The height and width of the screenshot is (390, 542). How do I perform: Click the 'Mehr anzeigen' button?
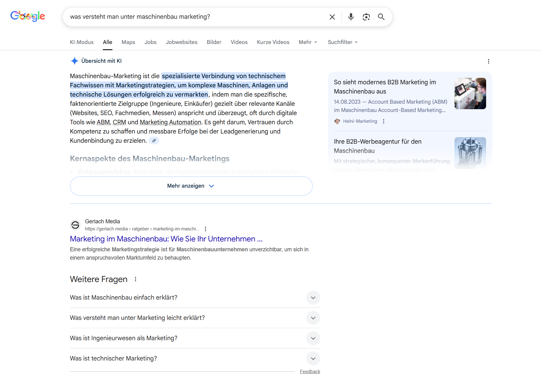(x=191, y=186)
